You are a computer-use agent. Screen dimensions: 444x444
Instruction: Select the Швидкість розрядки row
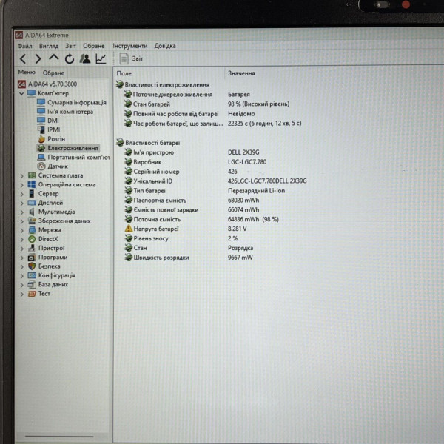(x=188, y=258)
